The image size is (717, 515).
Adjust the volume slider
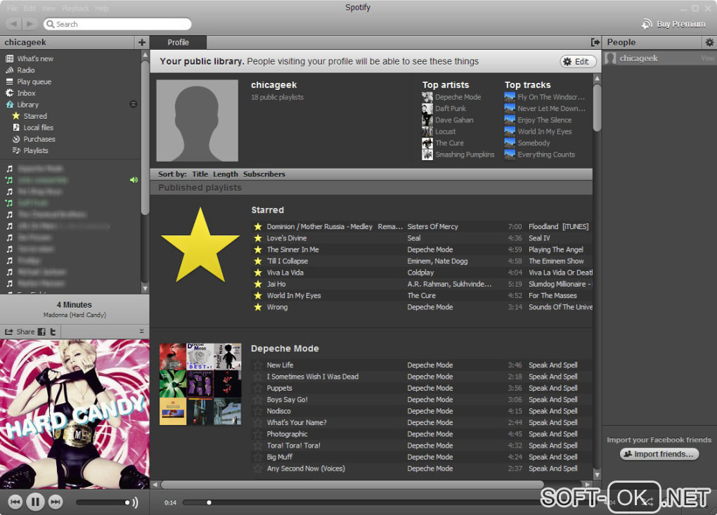pyautogui.click(x=103, y=502)
